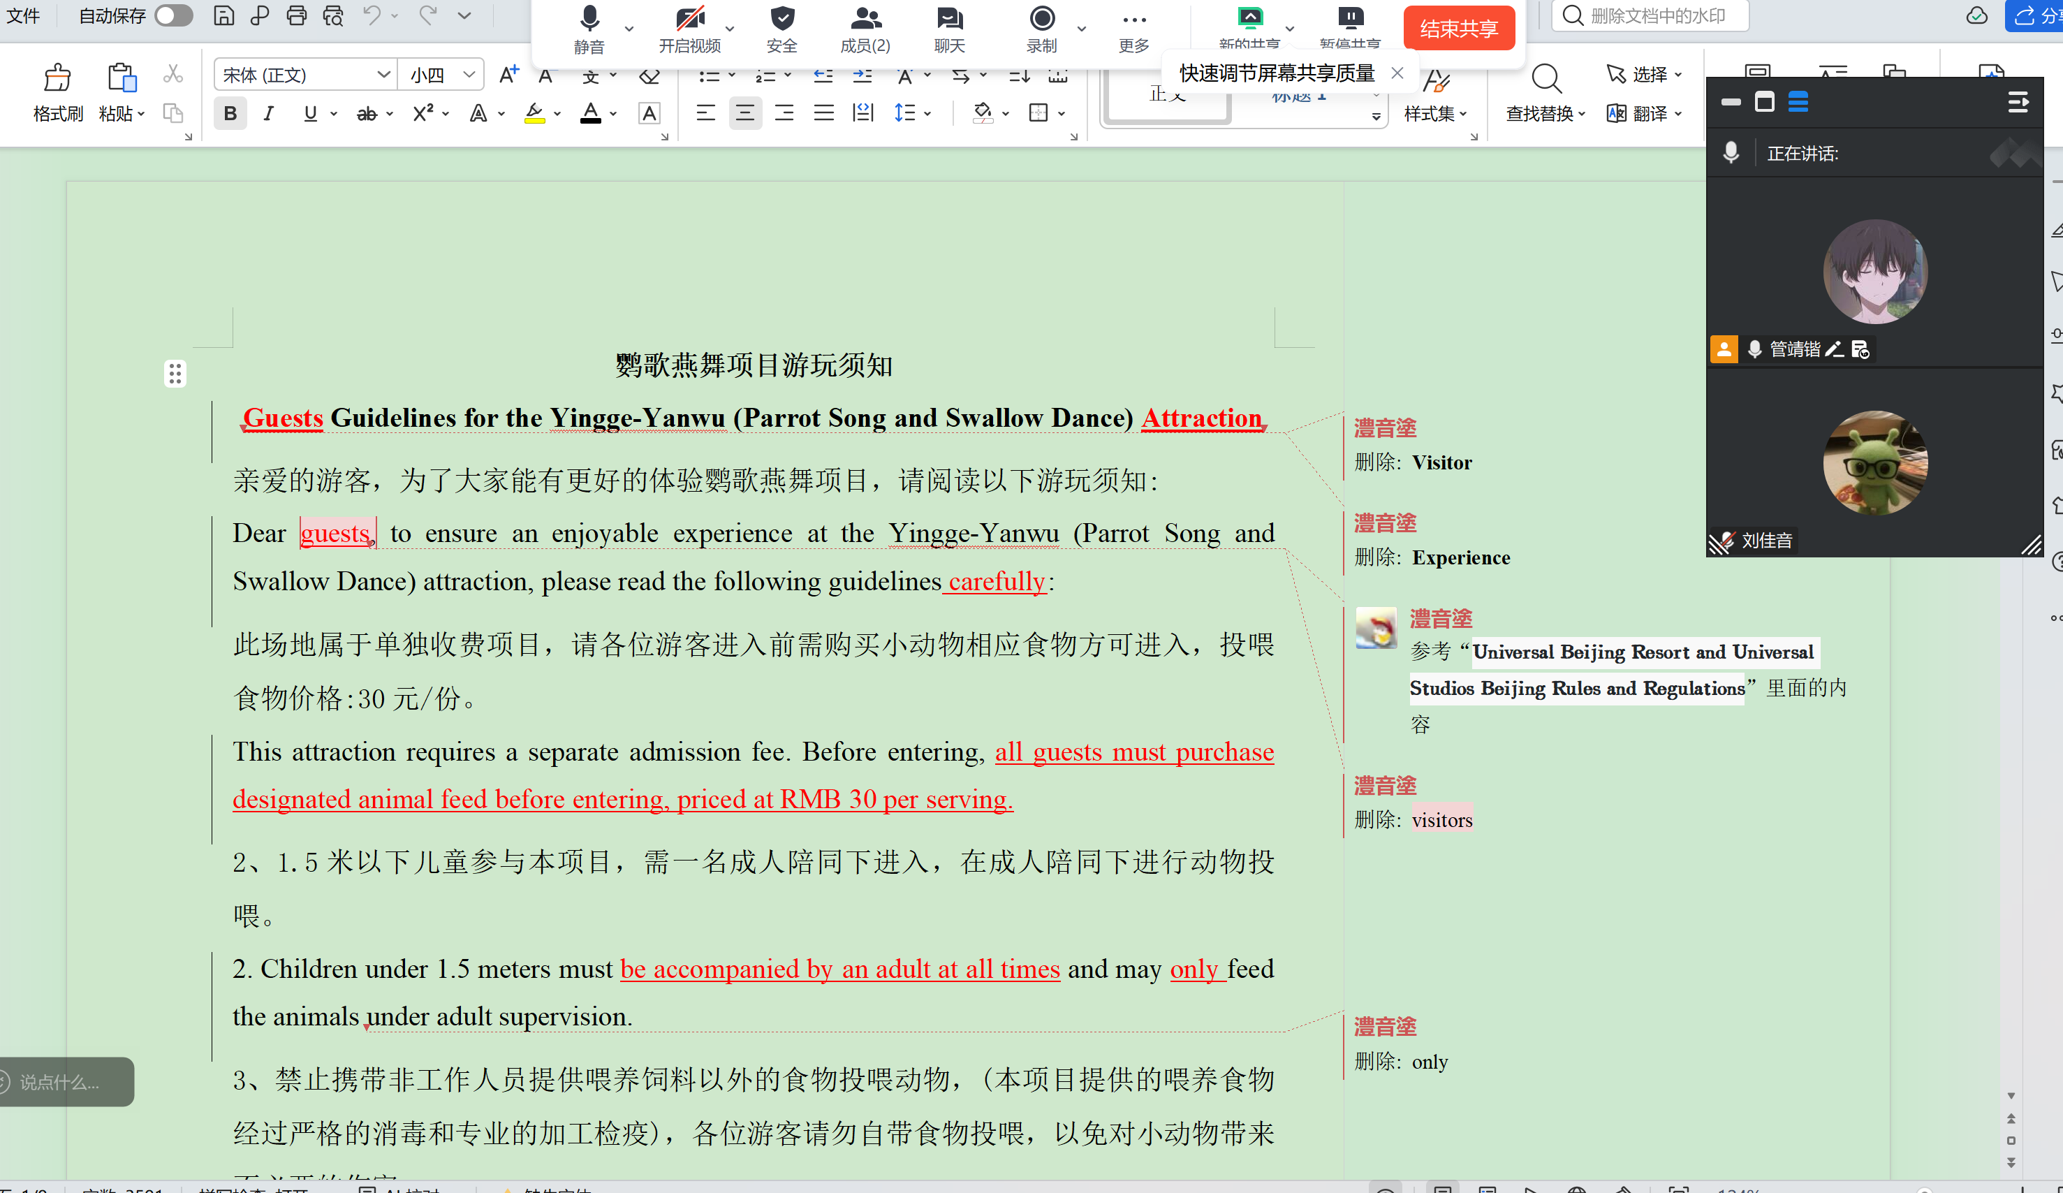Open Members (成员) list in meeting bar
The image size is (2063, 1193).
point(865,18)
